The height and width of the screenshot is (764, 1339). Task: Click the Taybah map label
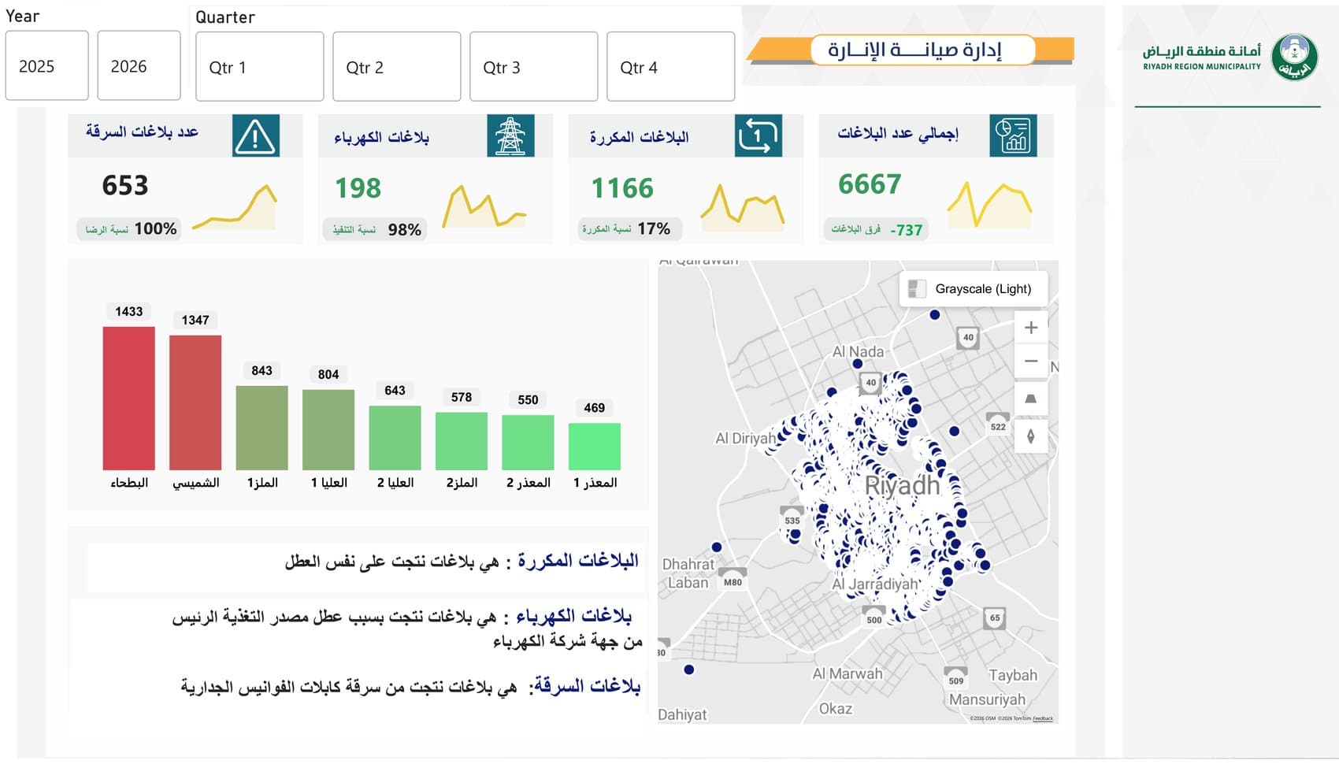coord(1013,676)
